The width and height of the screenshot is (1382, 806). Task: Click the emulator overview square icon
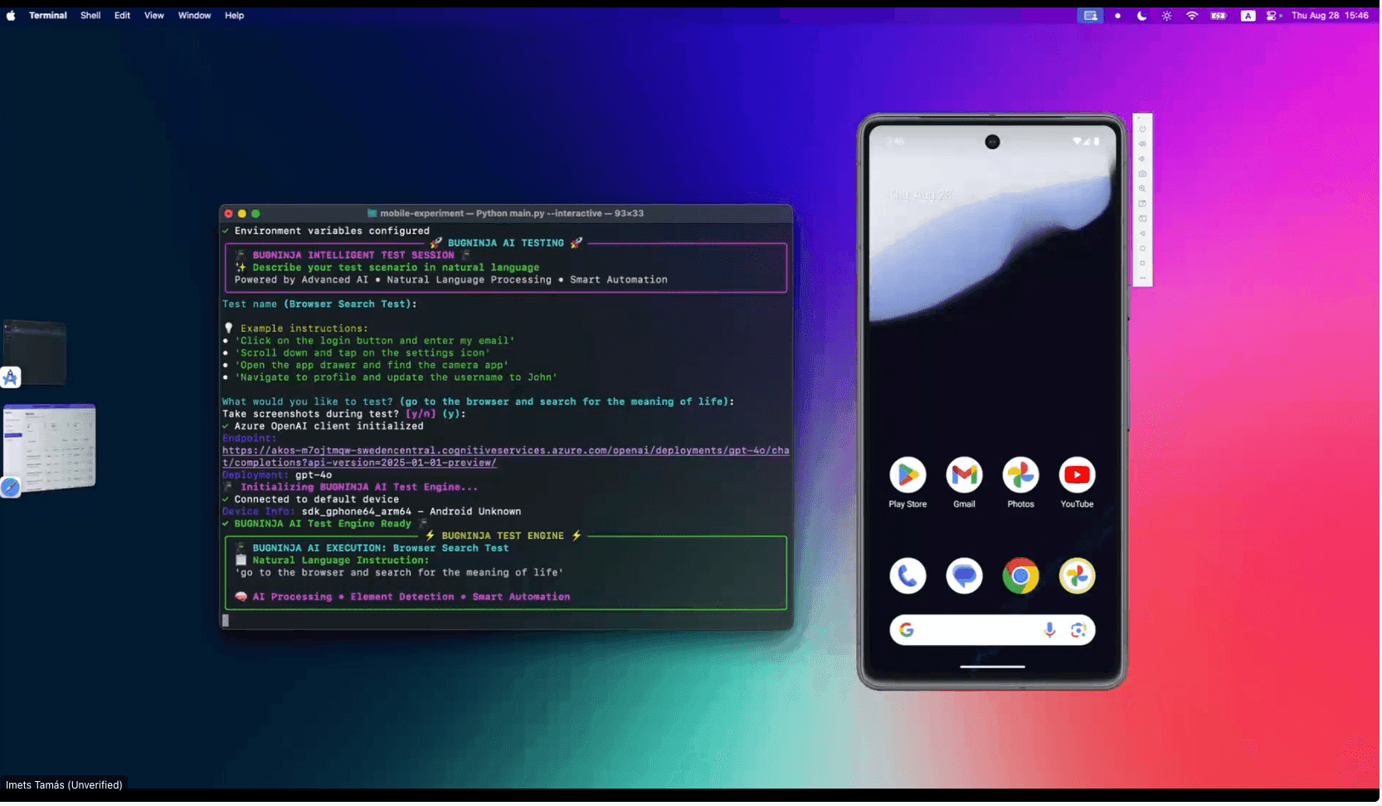tap(1144, 264)
